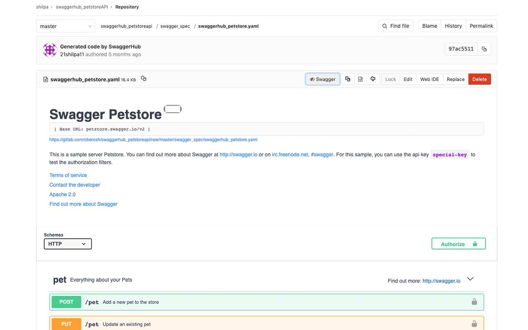The width and height of the screenshot is (528, 330).
Task: Download the swaggerhub_petstore.yaml file
Action: point(373,79)
